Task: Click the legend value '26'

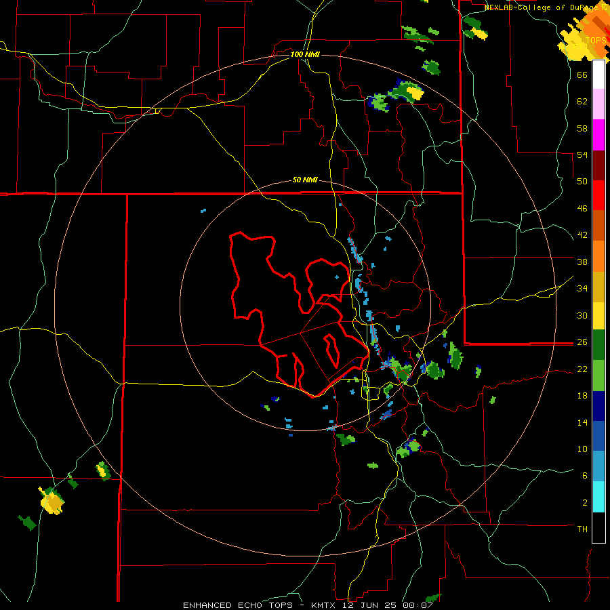Action: coord(582,342)
